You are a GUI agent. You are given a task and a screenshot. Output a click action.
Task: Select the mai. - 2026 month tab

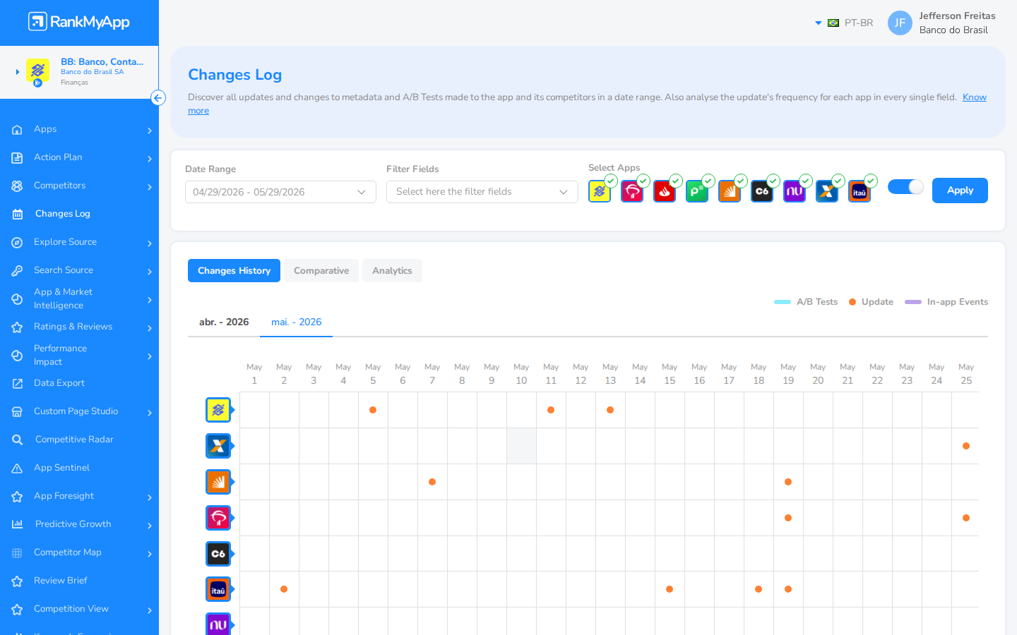point(297,322)
